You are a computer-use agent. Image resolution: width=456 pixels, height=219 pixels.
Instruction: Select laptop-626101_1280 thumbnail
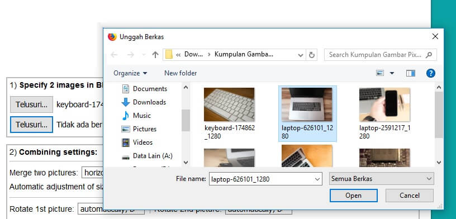(x=307, y=104)
